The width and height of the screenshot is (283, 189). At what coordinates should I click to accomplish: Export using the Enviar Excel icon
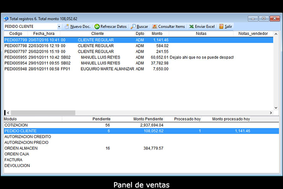tap(191, 26)
